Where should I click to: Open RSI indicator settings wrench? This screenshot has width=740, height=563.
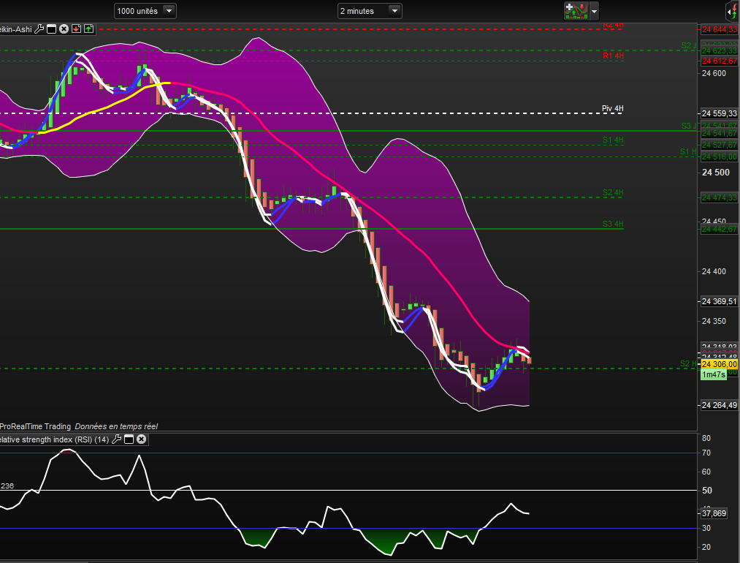coord(117,439)
